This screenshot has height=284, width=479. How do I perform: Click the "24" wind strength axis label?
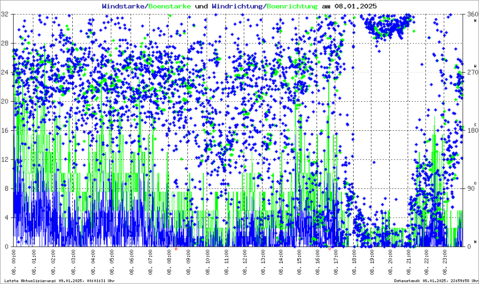(5, 73)
